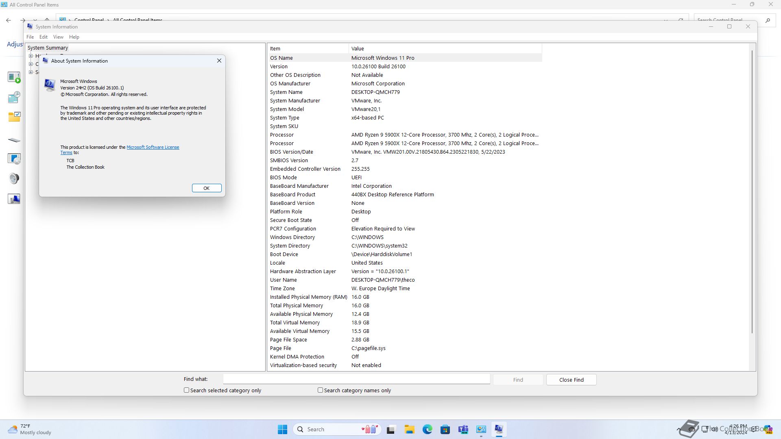
Task: Open the weather widget on taskbar
Action: (29, 429)
